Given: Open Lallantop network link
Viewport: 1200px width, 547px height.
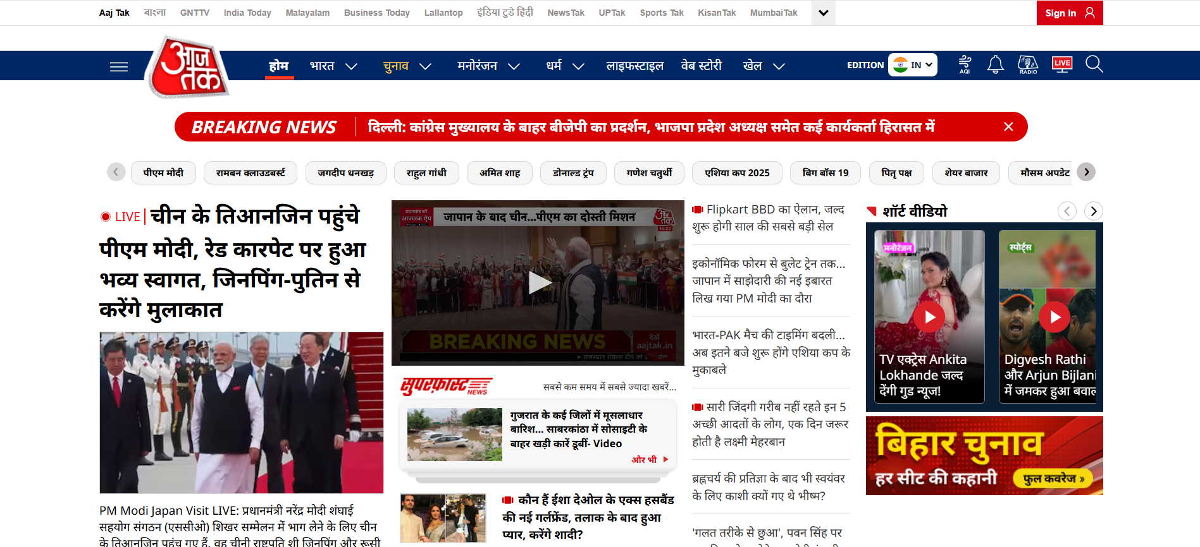Looking at the screenshot, I should point(443,13).
